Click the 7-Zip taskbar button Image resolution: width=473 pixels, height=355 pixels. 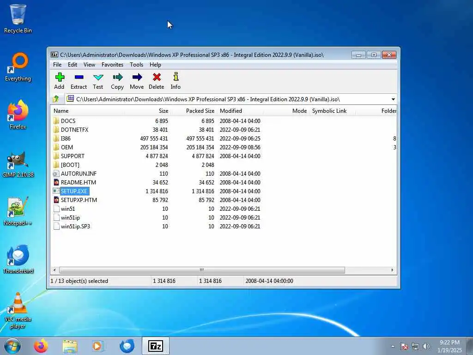156,346
